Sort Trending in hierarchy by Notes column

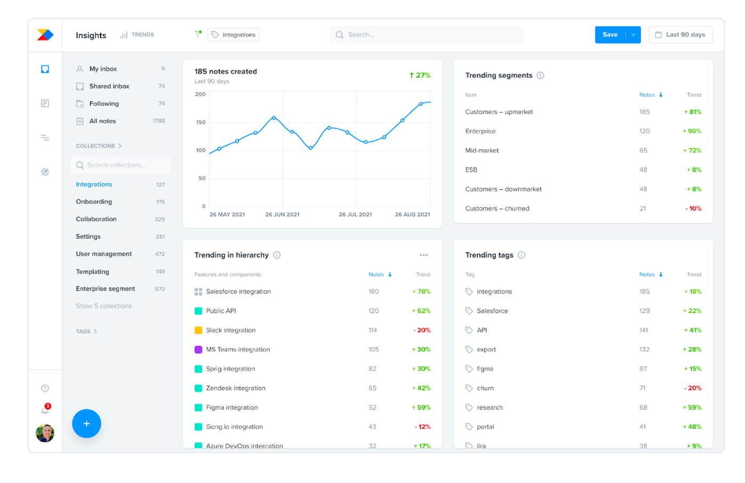tap(380, 274)
